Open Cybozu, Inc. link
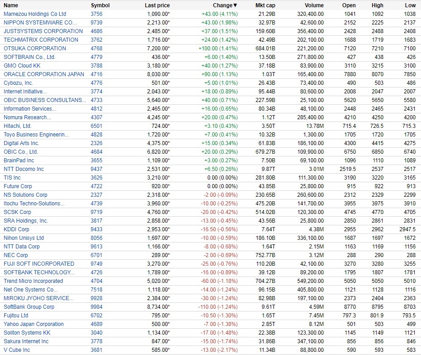 click(x=18, y=83)
